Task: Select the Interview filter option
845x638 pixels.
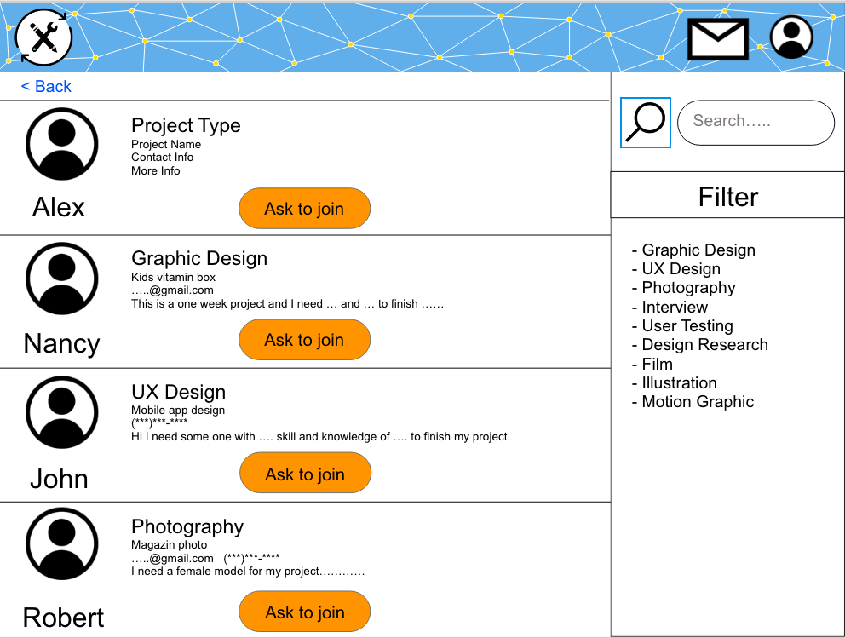Action: tap(674, 307)
